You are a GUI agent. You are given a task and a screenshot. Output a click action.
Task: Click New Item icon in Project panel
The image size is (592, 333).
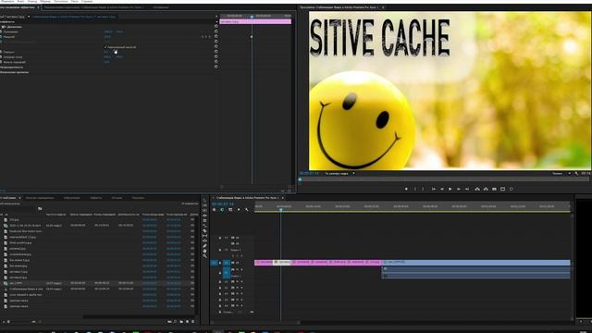(187, 322)
